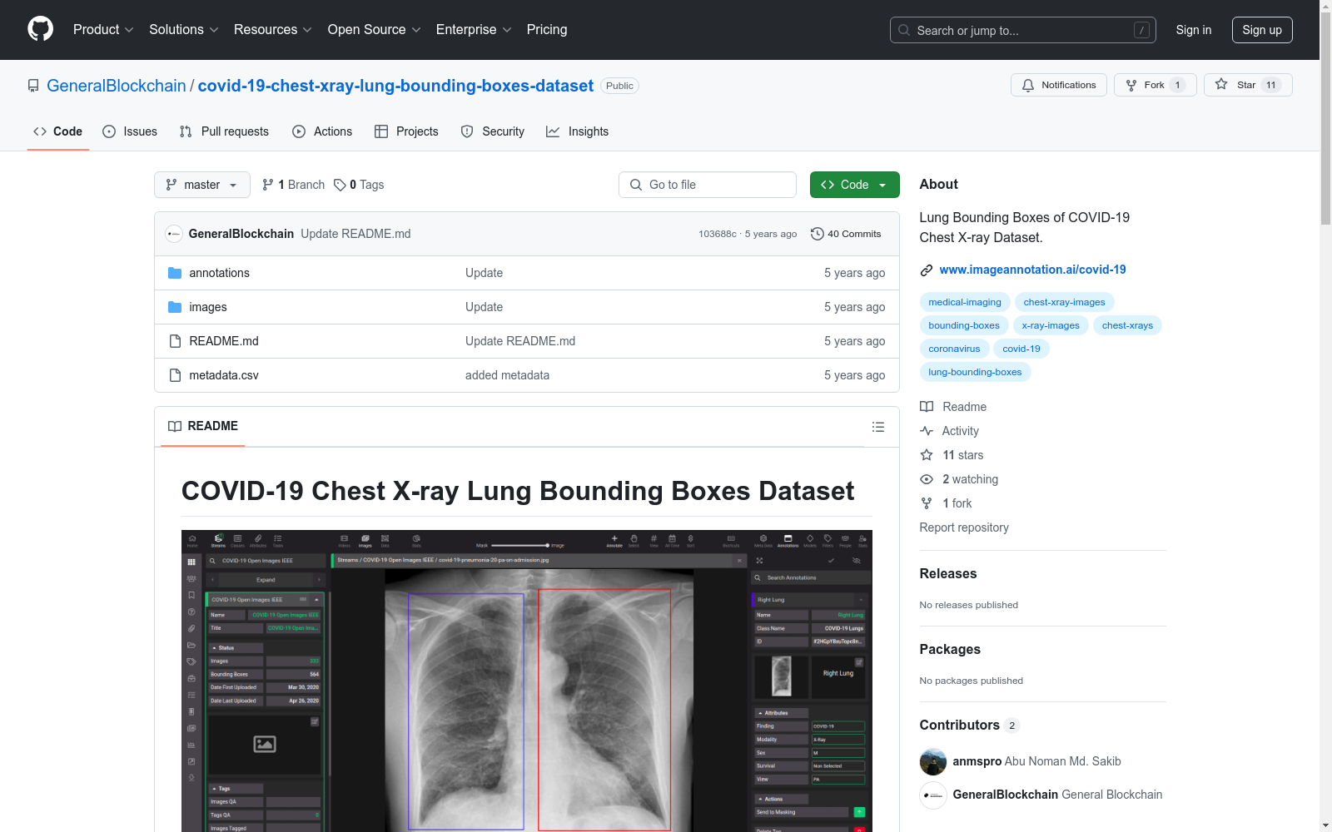
Task: Click the images folder icon
Action: [175, 307]
